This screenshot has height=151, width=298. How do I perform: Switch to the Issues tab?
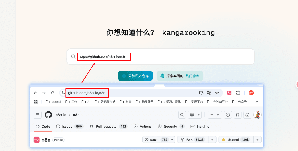[x=70, y=127]
